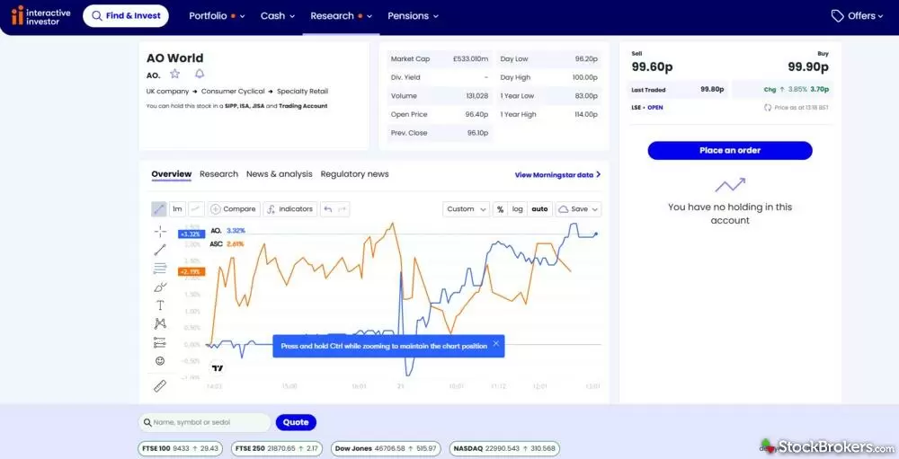899x459 pixels.
Task: Toggle percent scale on chart
Action: click(500, 209)
